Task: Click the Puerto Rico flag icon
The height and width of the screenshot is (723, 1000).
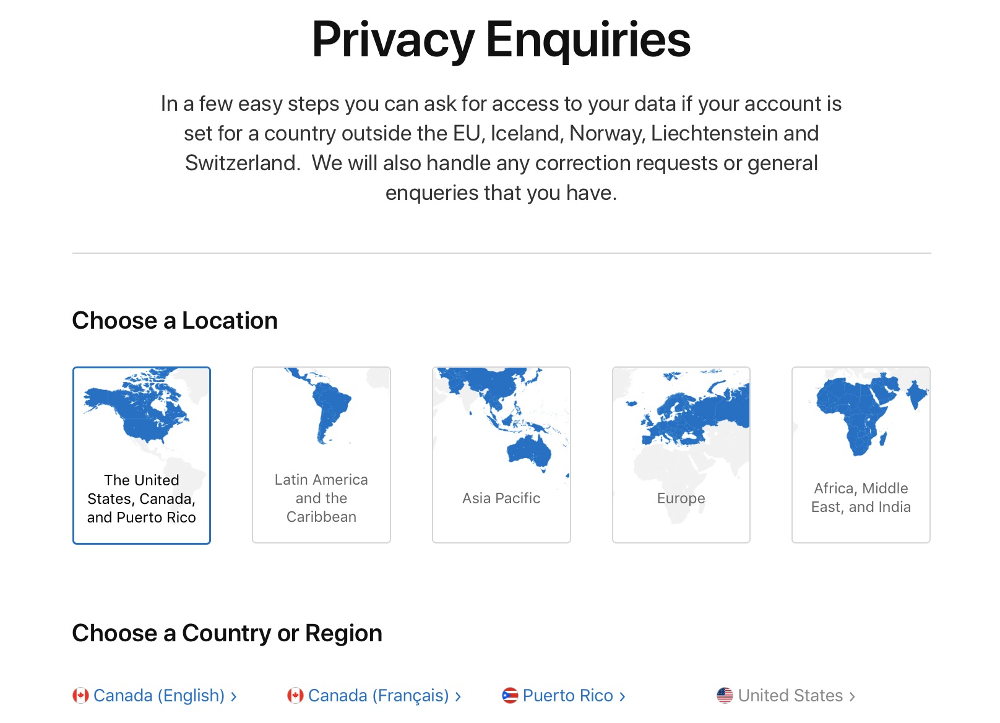Action: click(510, 695)
